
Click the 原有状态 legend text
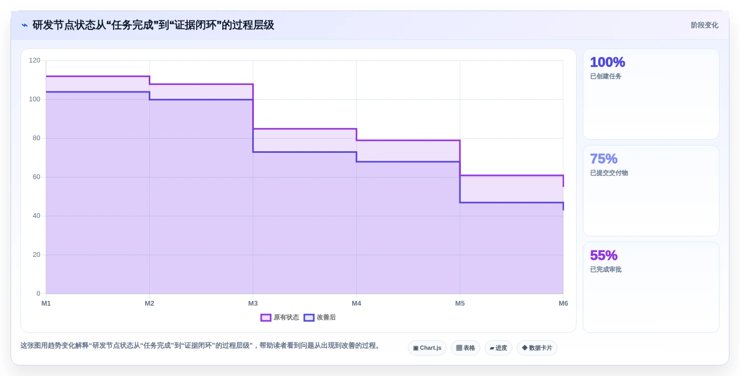coord(286,318)
